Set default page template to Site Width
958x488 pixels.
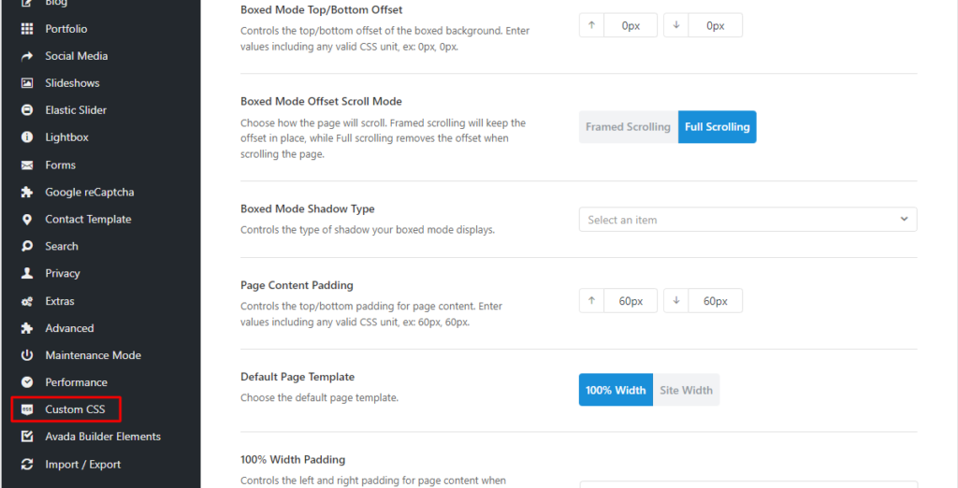[686, 390]
